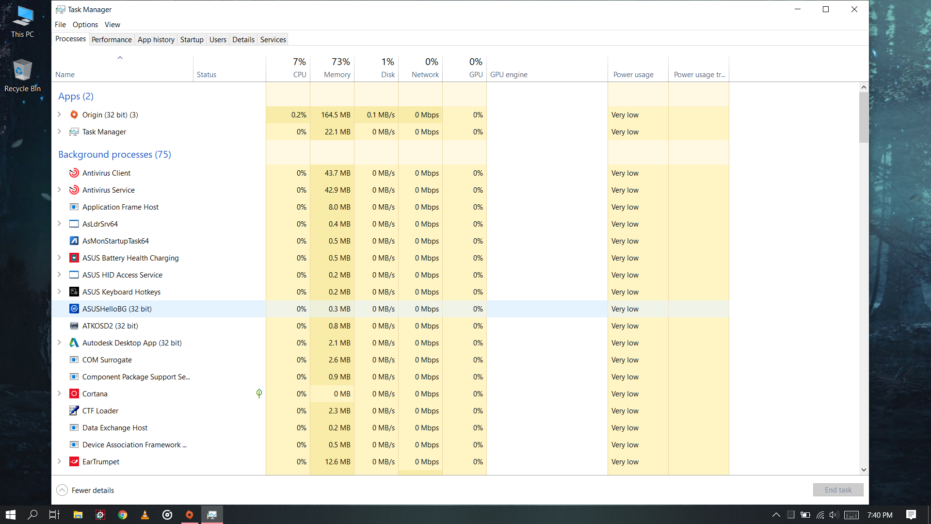Click the Application Frame Host icon
Screen dimensions: 931x524
74,207
